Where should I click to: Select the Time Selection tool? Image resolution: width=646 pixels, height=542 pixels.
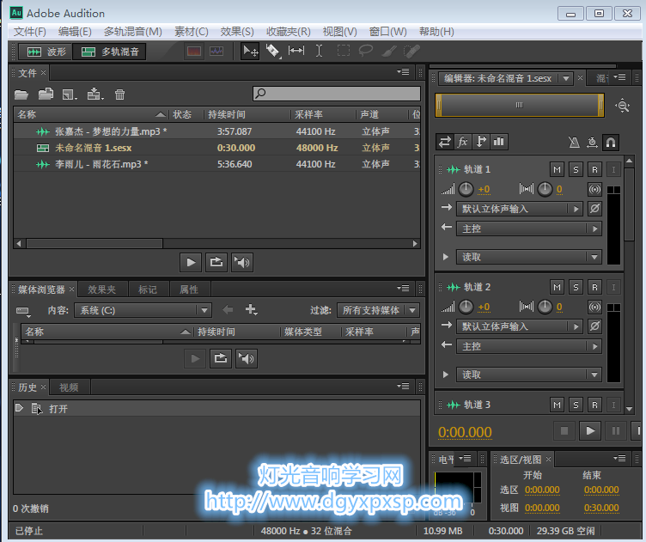[319, 51]
